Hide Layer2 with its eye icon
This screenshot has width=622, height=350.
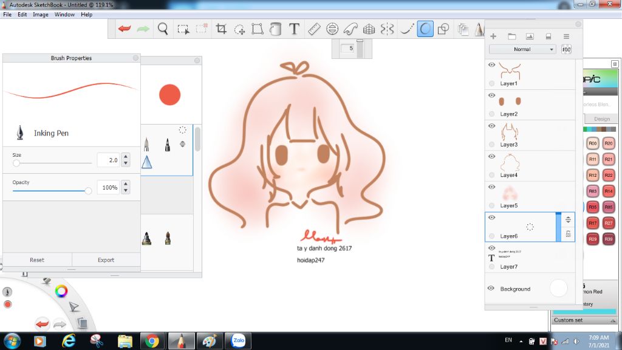coord(491,95)
